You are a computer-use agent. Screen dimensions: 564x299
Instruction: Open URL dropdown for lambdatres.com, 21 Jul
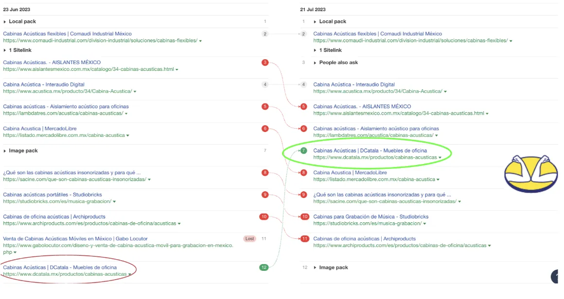coord(437,136)
